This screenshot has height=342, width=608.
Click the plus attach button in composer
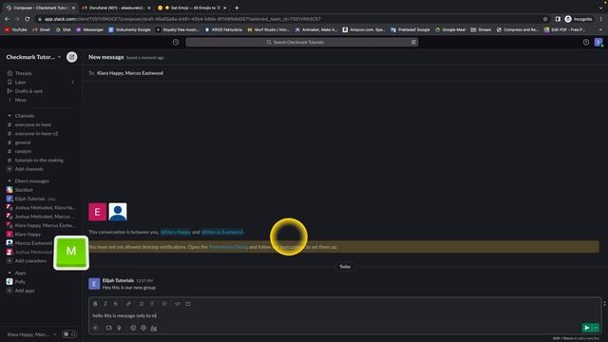(x=95, y=328)
